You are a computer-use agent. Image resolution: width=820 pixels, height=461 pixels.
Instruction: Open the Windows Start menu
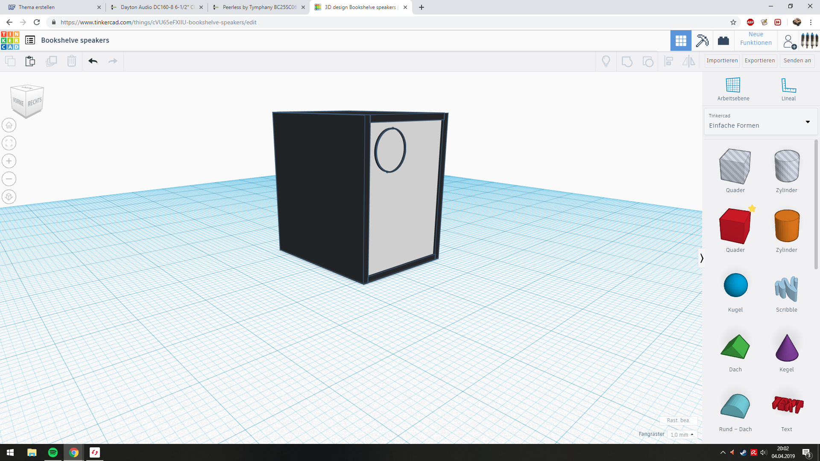[10, 452]
